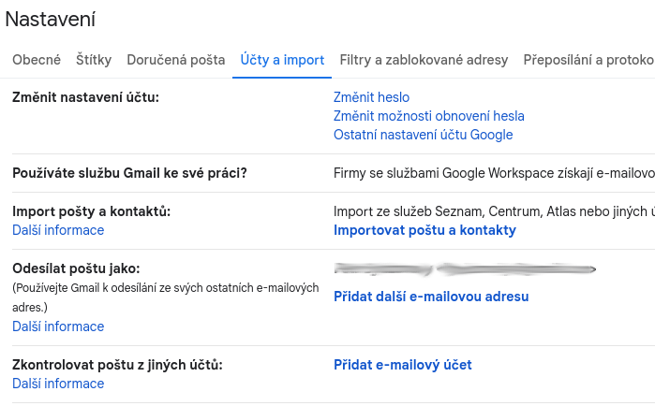Go to Filtry a zablokované adresy tab
Screen dimensions: 655x406
point(424,60)
